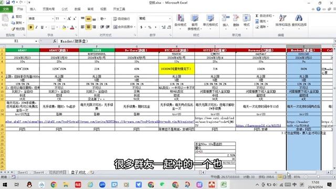Switch to the Insert (插入) ribbon tab

coord(33,9)
